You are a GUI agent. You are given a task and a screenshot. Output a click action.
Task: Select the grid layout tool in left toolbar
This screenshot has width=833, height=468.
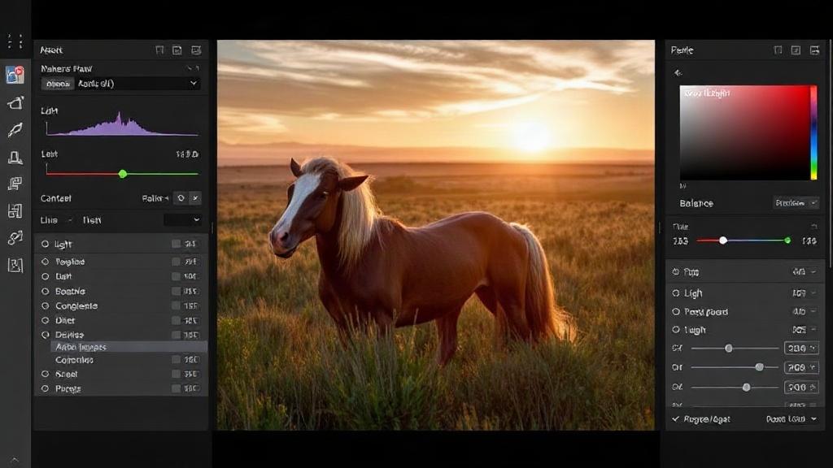tap(15, 211)
